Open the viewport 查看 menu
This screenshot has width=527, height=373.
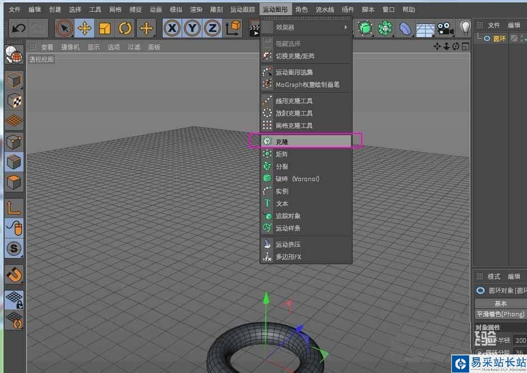(47, 47)
